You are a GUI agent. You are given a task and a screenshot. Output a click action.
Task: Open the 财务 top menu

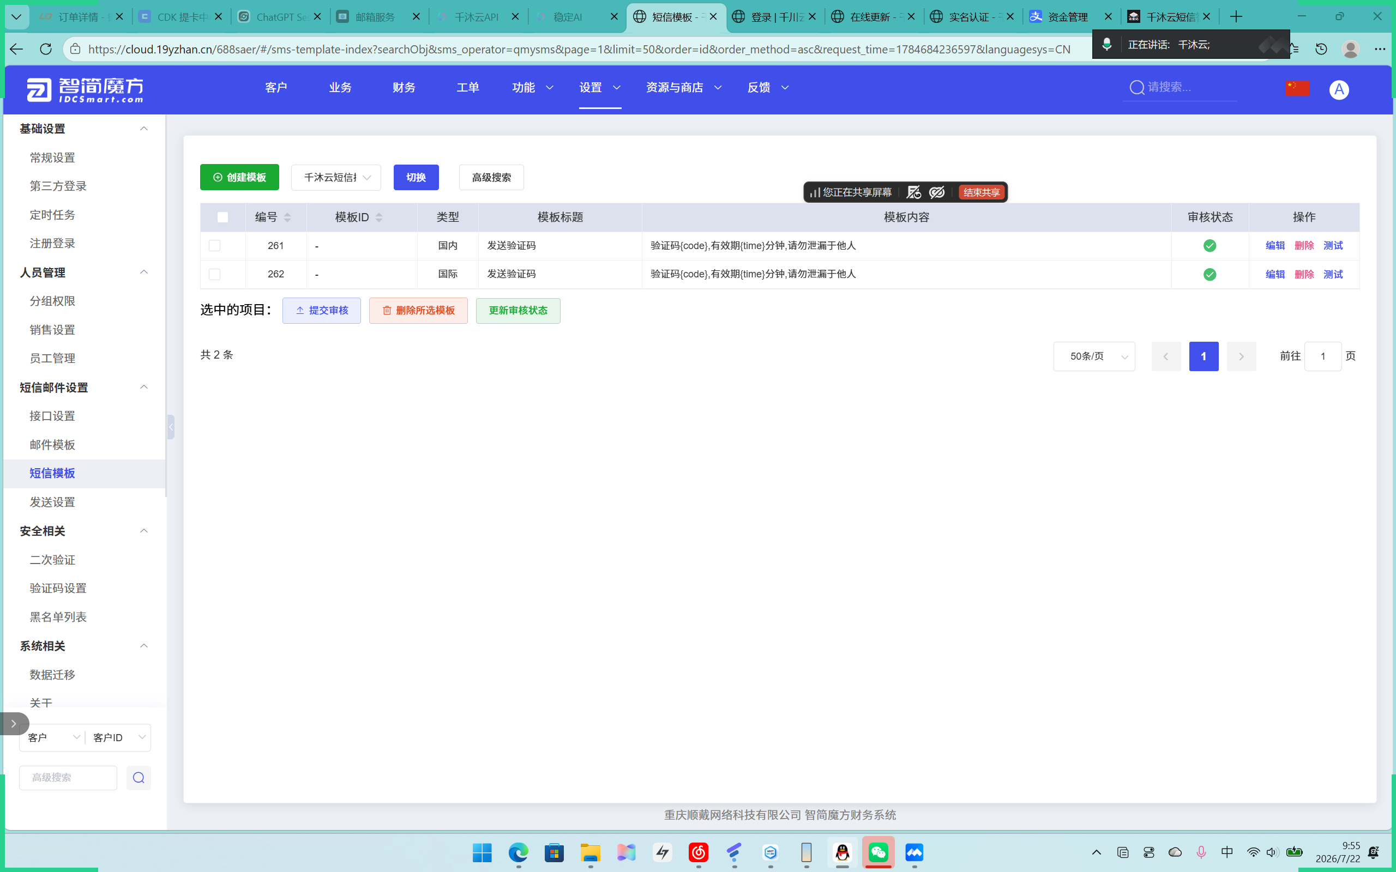[404, 88]
